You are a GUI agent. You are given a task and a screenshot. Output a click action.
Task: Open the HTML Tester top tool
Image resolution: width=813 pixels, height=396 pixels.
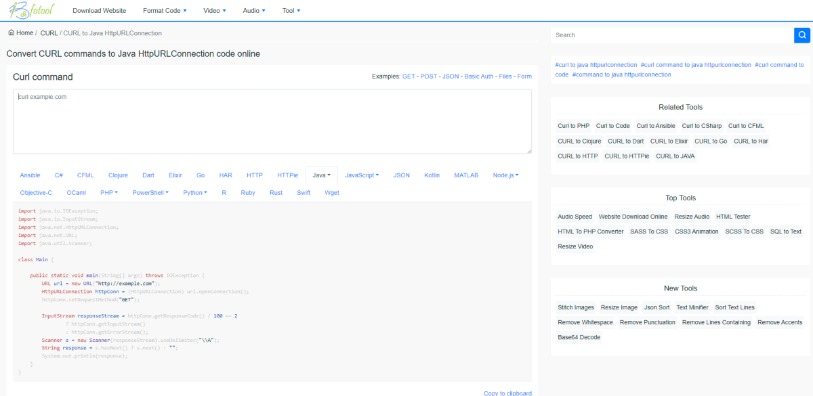tap(733, 217)
